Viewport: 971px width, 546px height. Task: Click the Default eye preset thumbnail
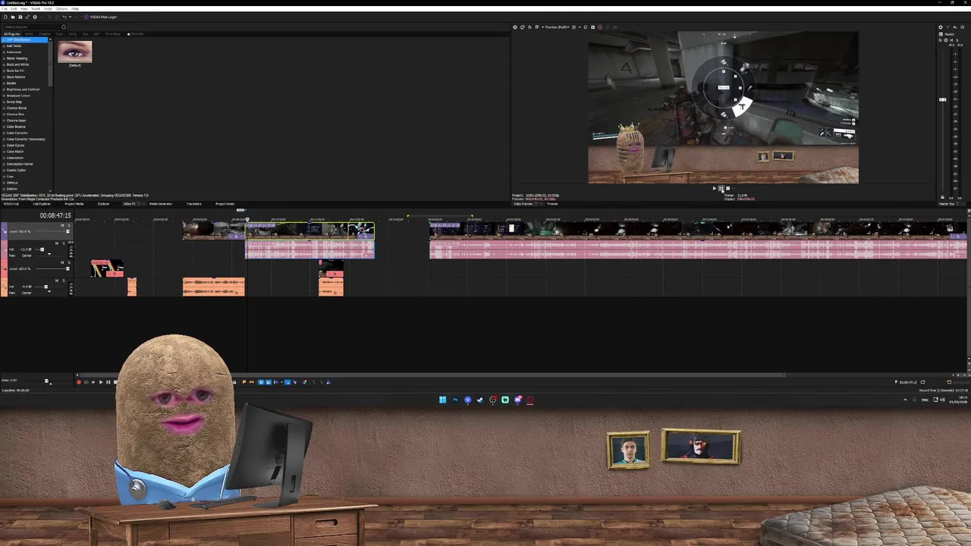coord(74,52)
